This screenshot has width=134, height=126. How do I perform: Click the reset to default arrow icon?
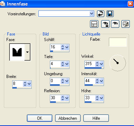click(x=100, y=14)
